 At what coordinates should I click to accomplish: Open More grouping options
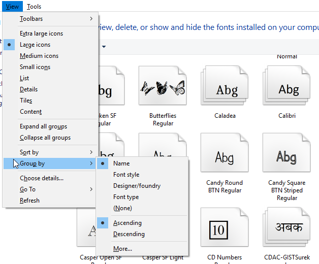click(x=142, y=249)
